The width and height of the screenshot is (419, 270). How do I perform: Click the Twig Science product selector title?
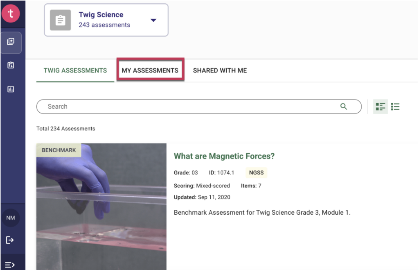click(101, 15)
